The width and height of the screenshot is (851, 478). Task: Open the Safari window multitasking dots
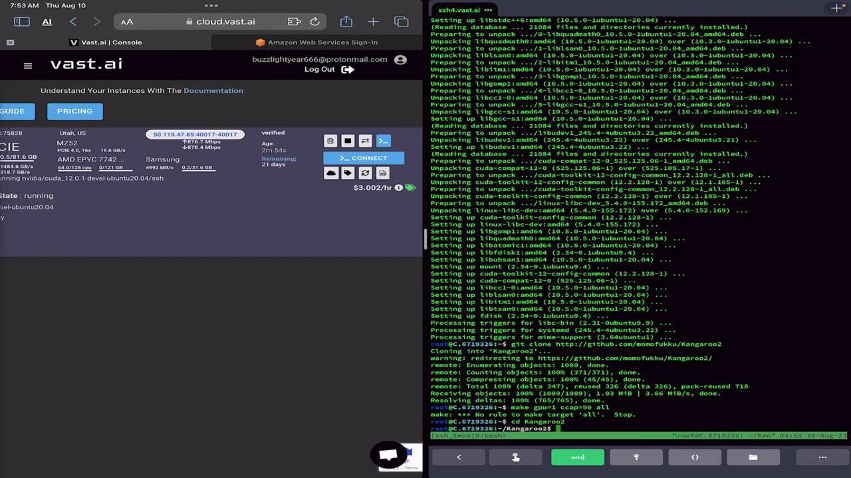click(211, 5)
